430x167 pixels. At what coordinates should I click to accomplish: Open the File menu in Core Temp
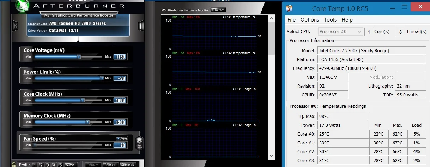[x=291, y=20]
